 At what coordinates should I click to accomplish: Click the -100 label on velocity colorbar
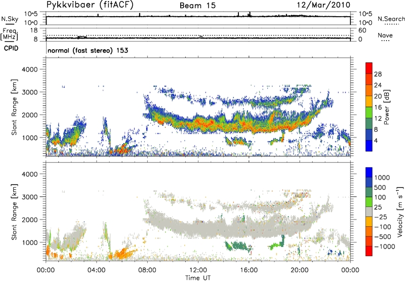coord(383,227)
